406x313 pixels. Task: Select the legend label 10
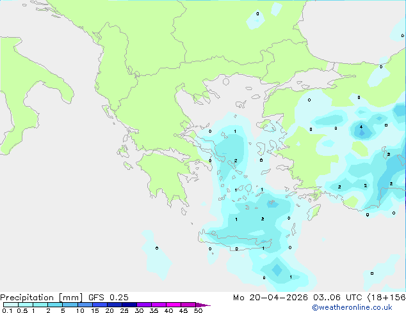tap(80, 310)
